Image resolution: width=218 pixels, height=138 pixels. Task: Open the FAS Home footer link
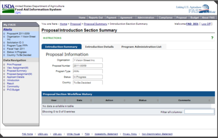click(27, 134)
